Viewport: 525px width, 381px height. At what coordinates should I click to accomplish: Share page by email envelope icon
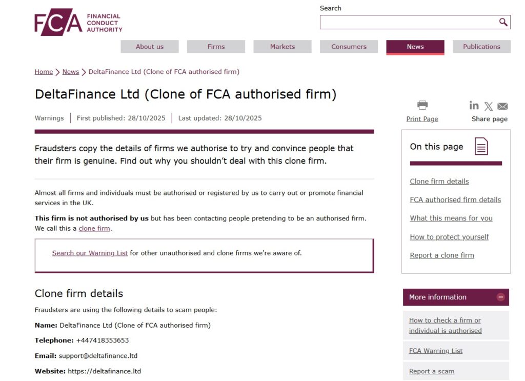[502, 107]
